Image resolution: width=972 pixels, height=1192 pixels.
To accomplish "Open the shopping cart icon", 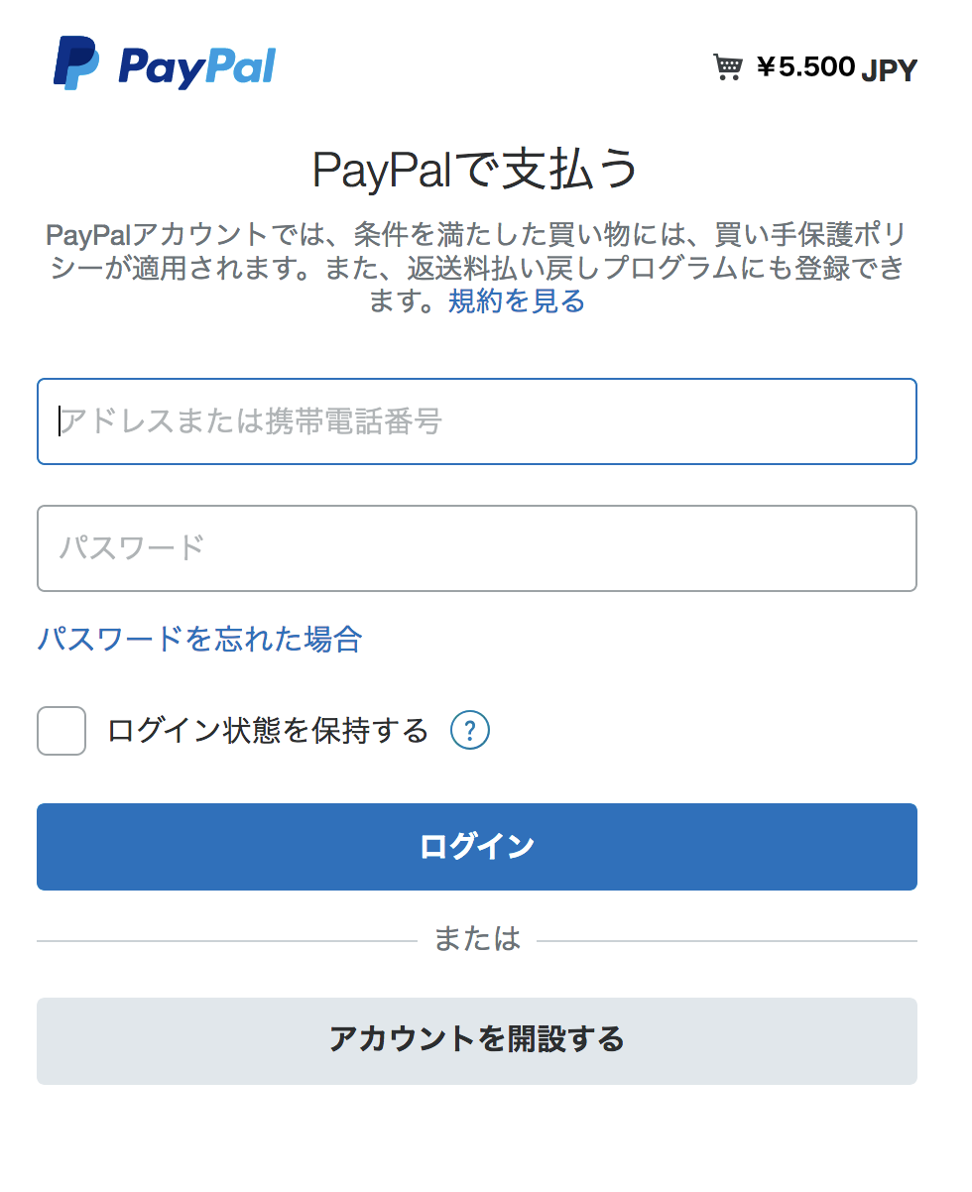I will click(728, 66).
